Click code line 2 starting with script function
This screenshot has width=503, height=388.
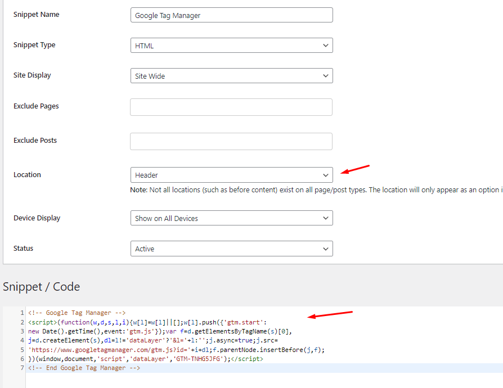tap(147, 322)
